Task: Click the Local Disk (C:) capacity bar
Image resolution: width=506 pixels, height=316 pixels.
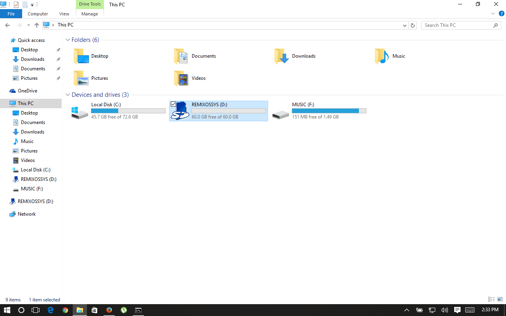Action: pyautogui.click(x=128, y=111)
